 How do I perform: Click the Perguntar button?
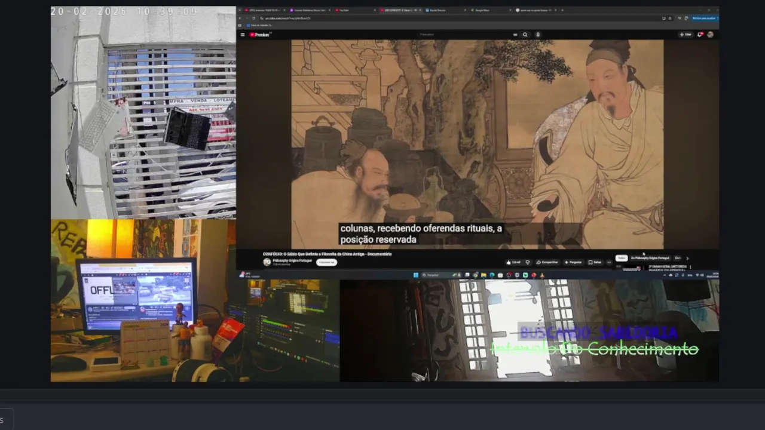pos(573,262)
